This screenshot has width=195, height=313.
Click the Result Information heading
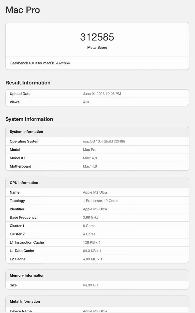pyautogui.click(x=28, y=83)
